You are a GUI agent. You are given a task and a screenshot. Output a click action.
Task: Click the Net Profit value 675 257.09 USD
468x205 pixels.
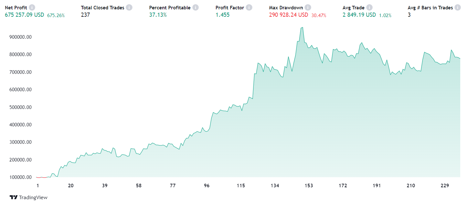(25, 15)
